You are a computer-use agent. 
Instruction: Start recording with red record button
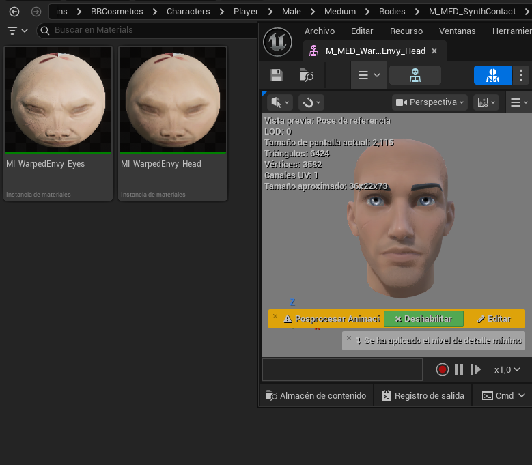pyautogui.click(x=442, y=369)
